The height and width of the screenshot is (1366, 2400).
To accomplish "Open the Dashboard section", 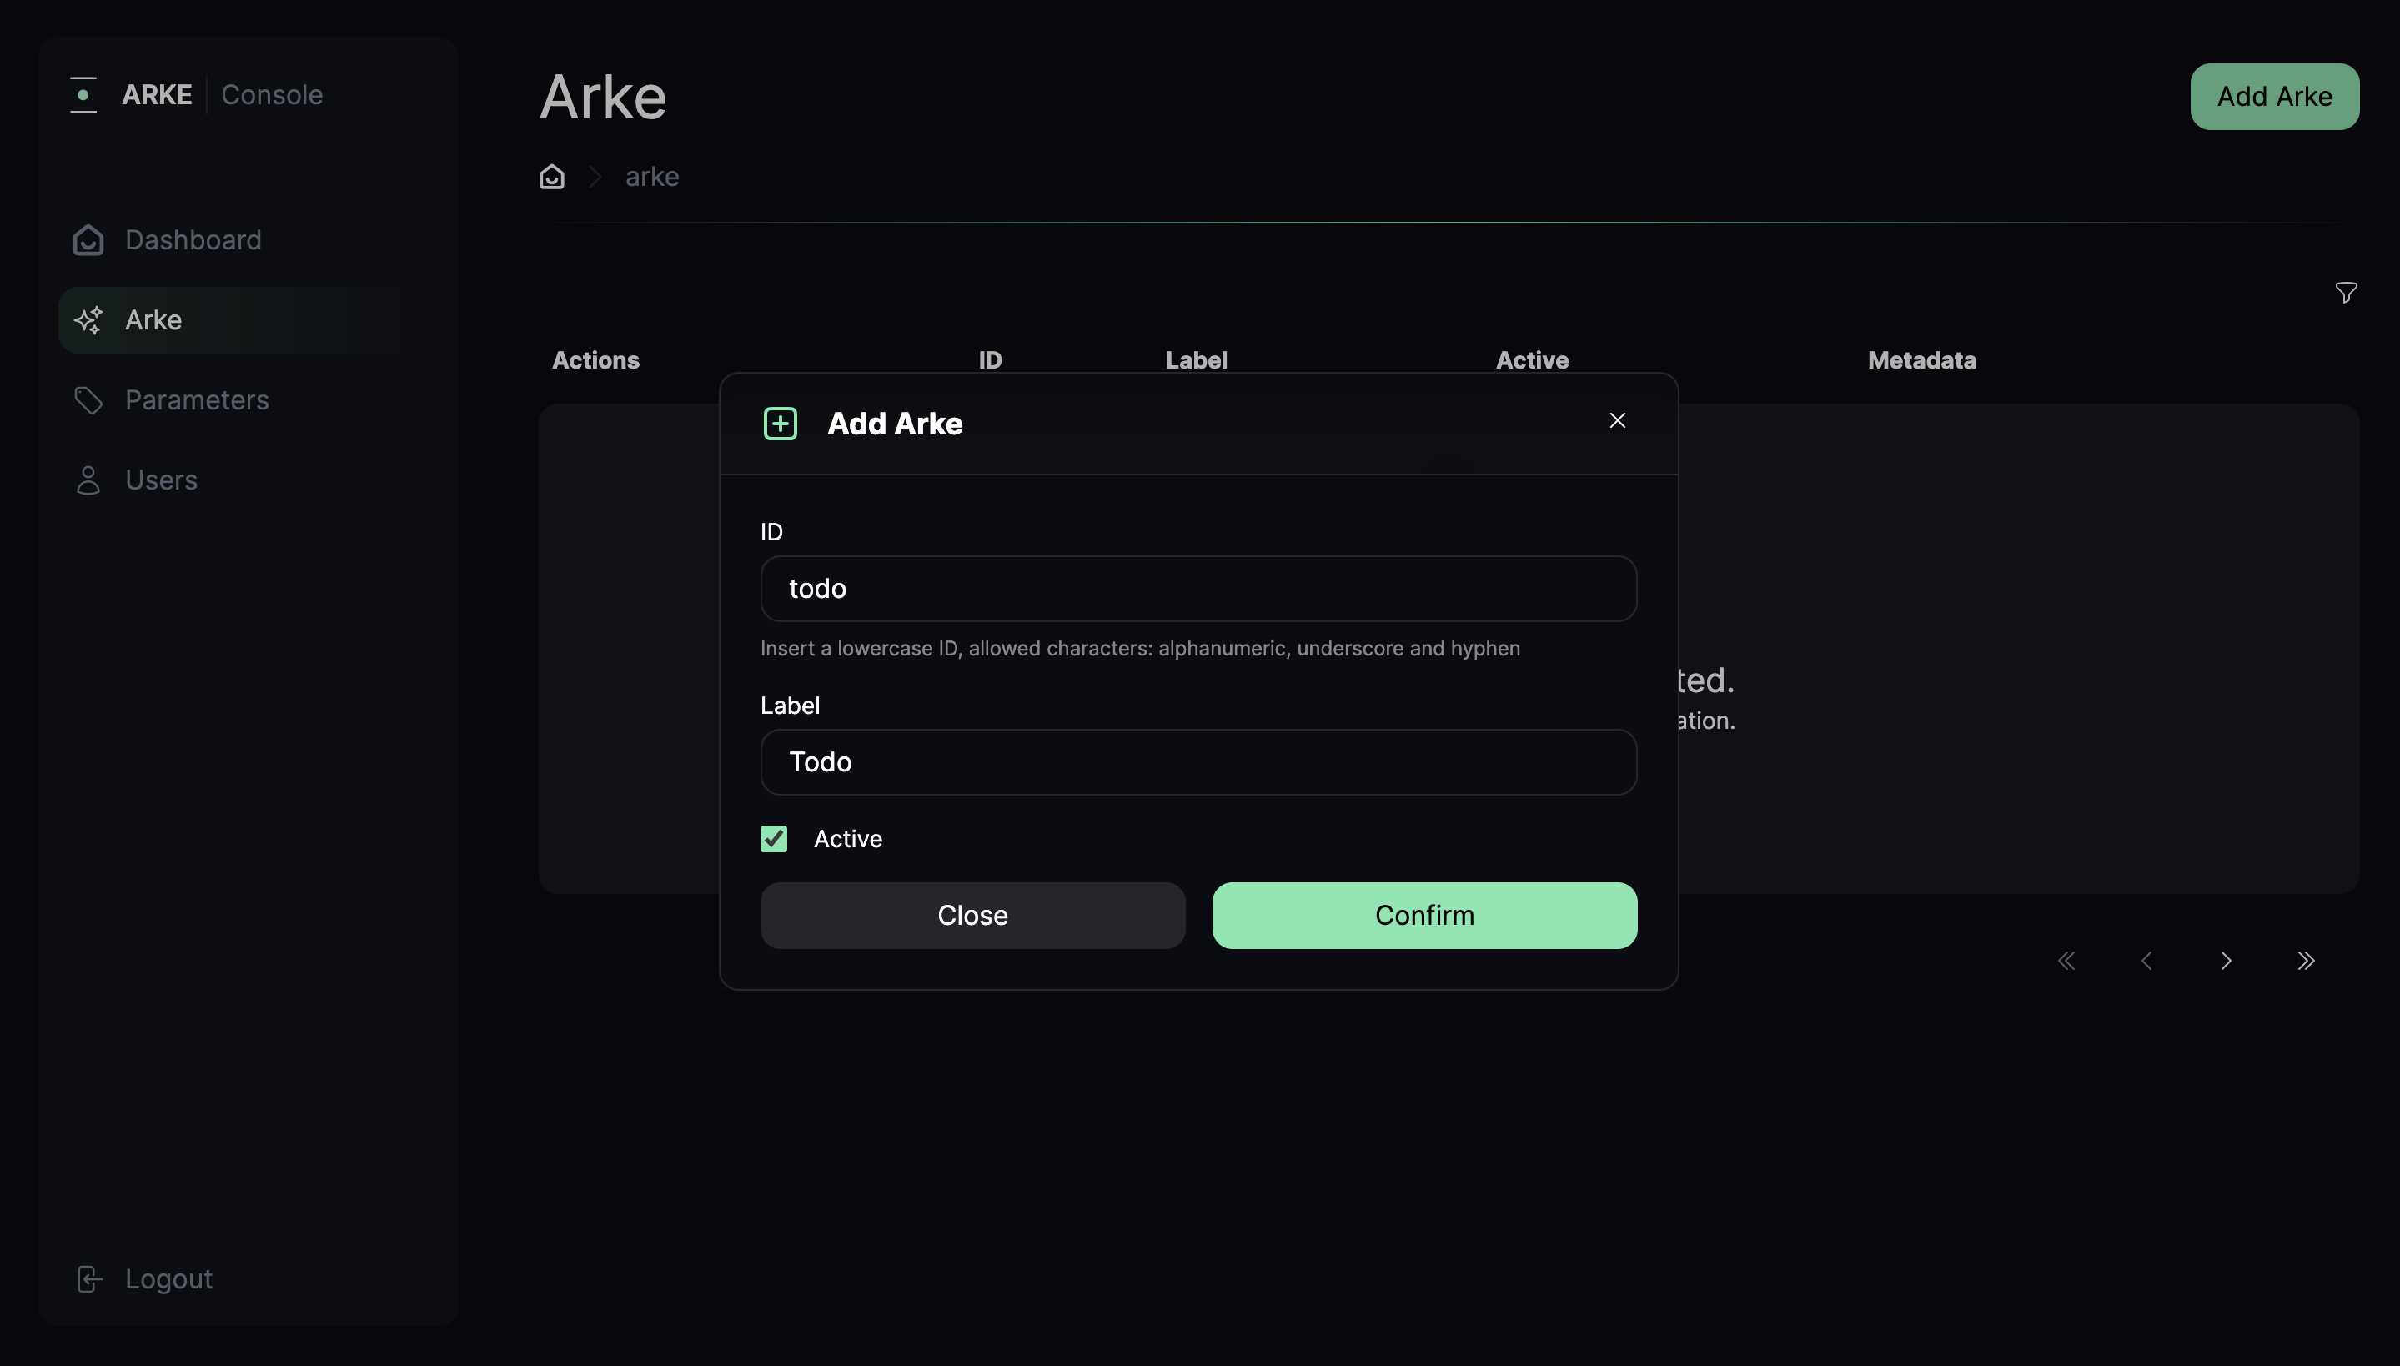I will (193, 240).
